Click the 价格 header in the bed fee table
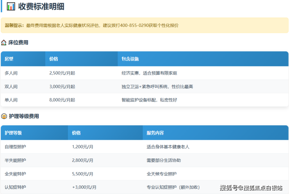This screenshot has height=194, width=289. [x=54, y=59]
